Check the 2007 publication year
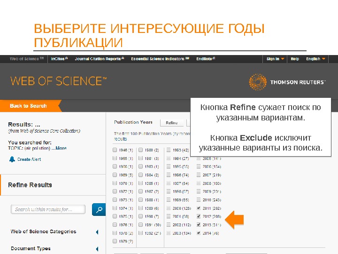This screenshot has width=338, height=254. (x=199, y=175)
